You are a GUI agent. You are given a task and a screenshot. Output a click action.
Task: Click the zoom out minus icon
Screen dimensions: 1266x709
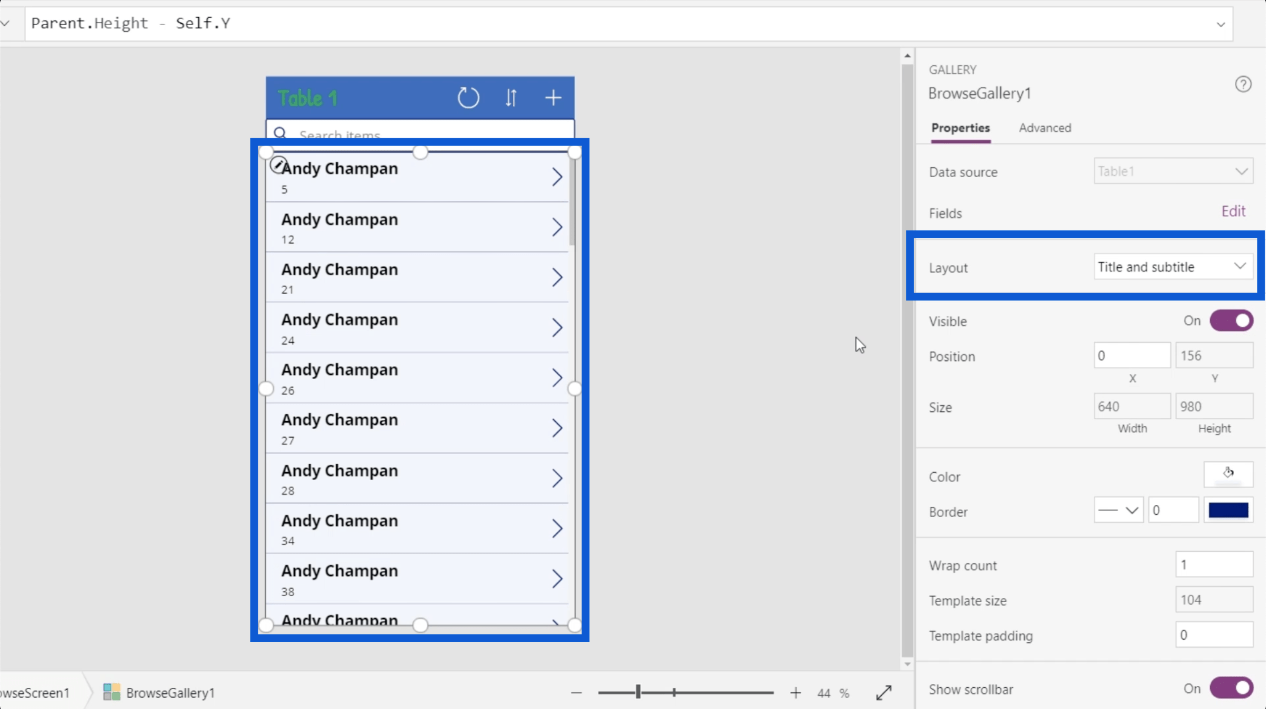(x=576, y=693)
